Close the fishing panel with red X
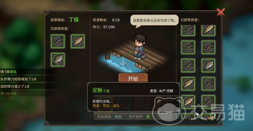Viewport: 253px width, 131px height. 221,12
